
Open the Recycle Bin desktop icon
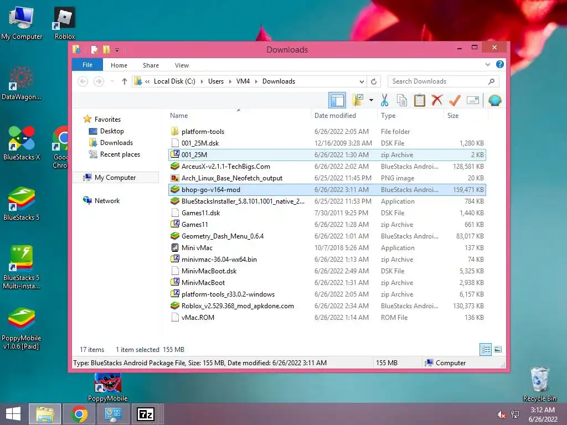point(539,384)
